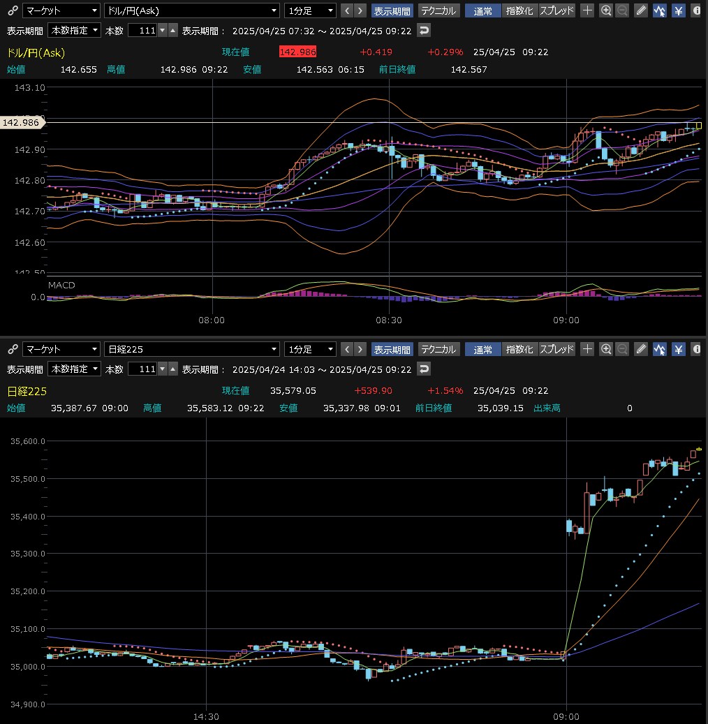
Task: Open 本数指定 dropdown in top panel
Action: 74,31
